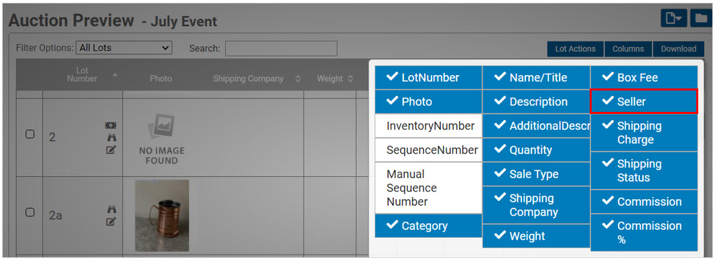Enable the InventoryNumber column
The height and width of the screenshot is (260, 715).
pos(428,126)
